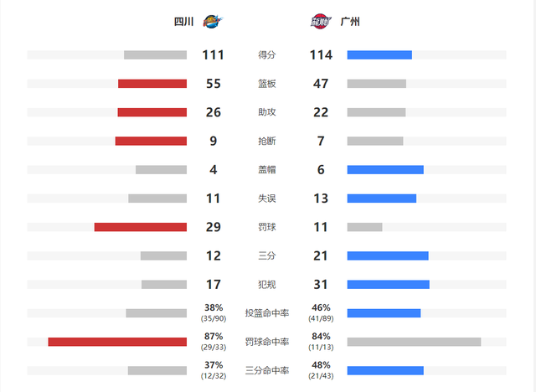Select the 投篮命中率 label
536x392 pixels.
[267, 313]
